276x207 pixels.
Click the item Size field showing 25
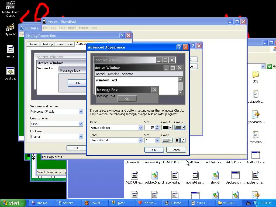coord(150,127)
